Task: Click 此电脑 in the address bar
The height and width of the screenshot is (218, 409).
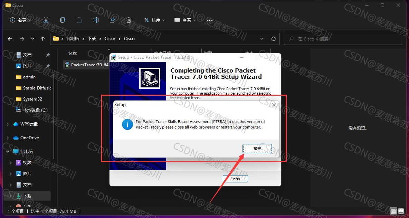Action: click(x=73, y=39)
